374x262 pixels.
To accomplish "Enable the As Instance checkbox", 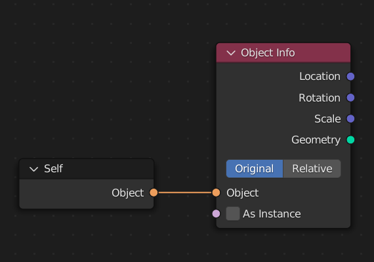I will pyautogui.click(x=233, y=214).
